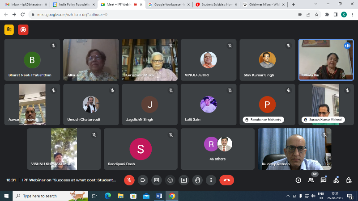Open a new browser tab
Screen dimensions: 358x201
coord(293,4)
